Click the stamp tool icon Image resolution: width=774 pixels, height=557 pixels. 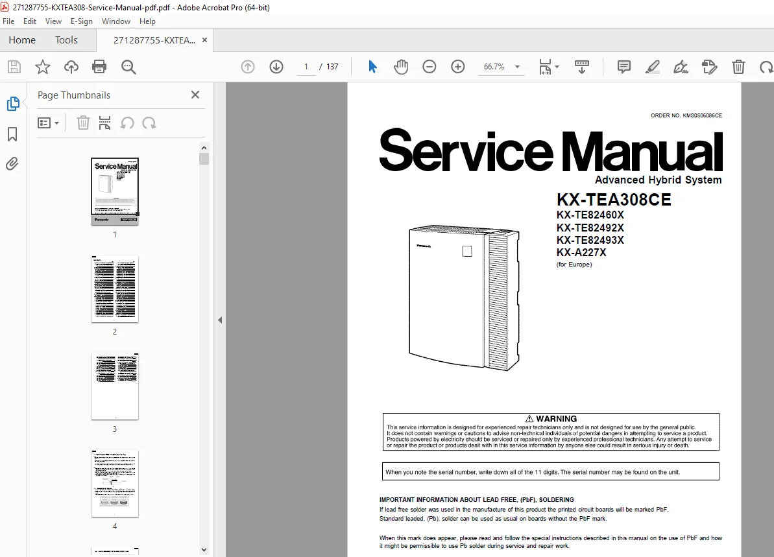click(x=709, y=67)
